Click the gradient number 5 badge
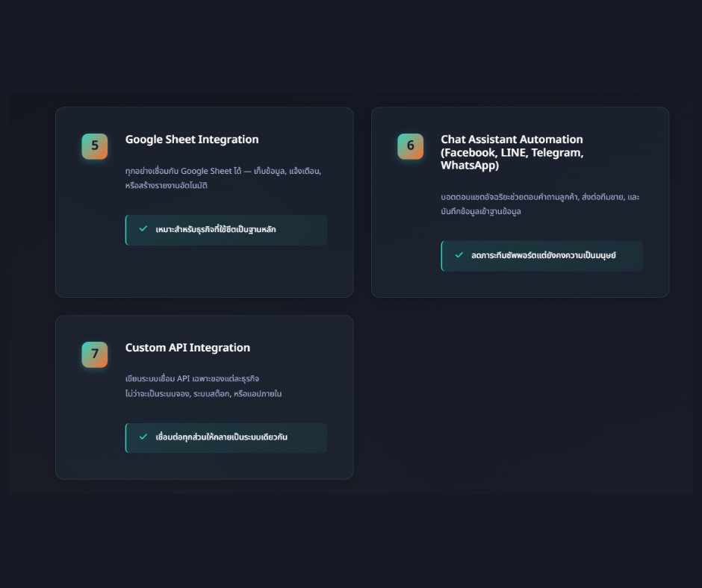 95,146
